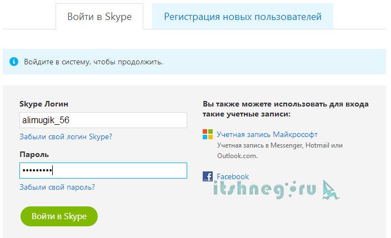The width and height of the screenshot is (391, 238).
Task: Click the Facebook logo icon
Action: click(208, 177)
